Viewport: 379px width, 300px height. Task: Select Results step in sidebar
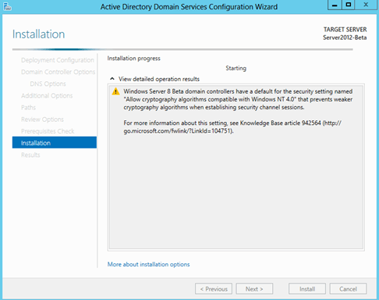point(30,155)
